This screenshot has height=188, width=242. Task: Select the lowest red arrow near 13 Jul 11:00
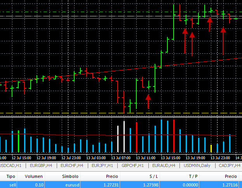(x=148, y=102)
